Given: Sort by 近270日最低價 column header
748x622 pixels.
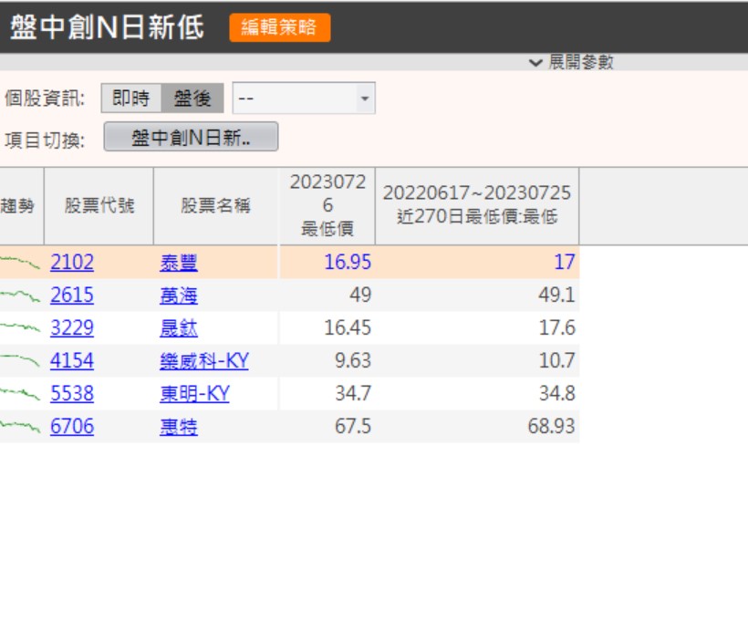Looking at the screenshot, I should coord(476,206).
